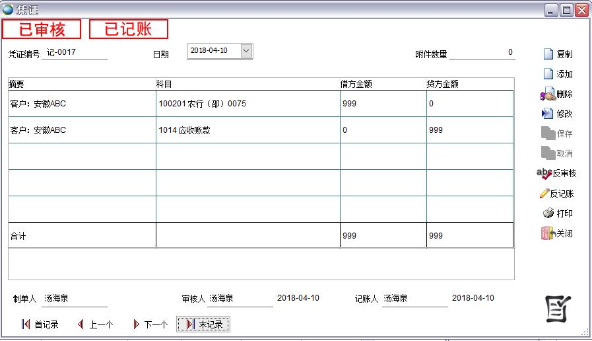Click the 凭证编号 field showing 记-0017
This screenshot has width=592, height=341.
click(x=74, y=53)
